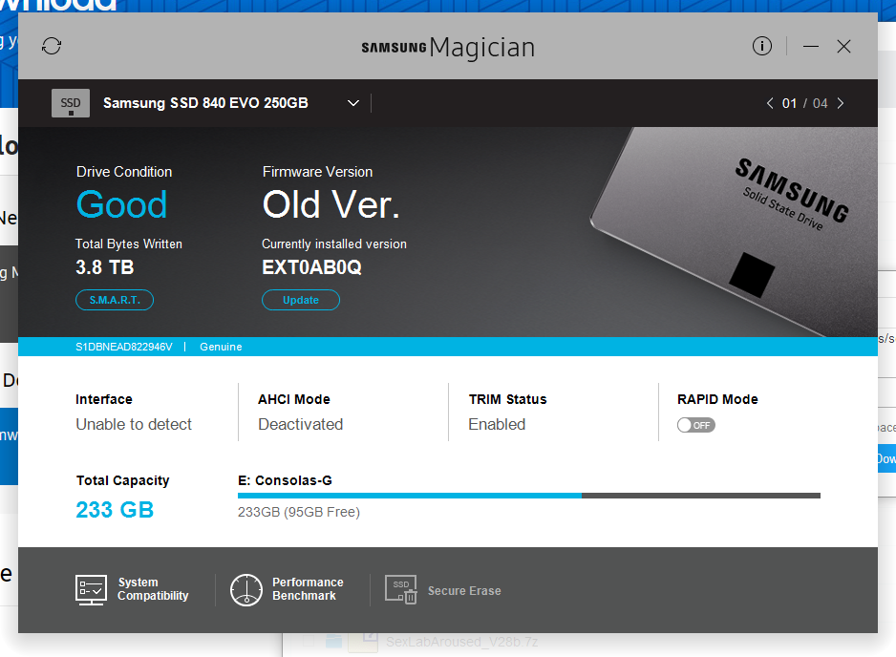Select the Secure Erase label
Viewport: 896px width, 657px height.
coord(464,591)
